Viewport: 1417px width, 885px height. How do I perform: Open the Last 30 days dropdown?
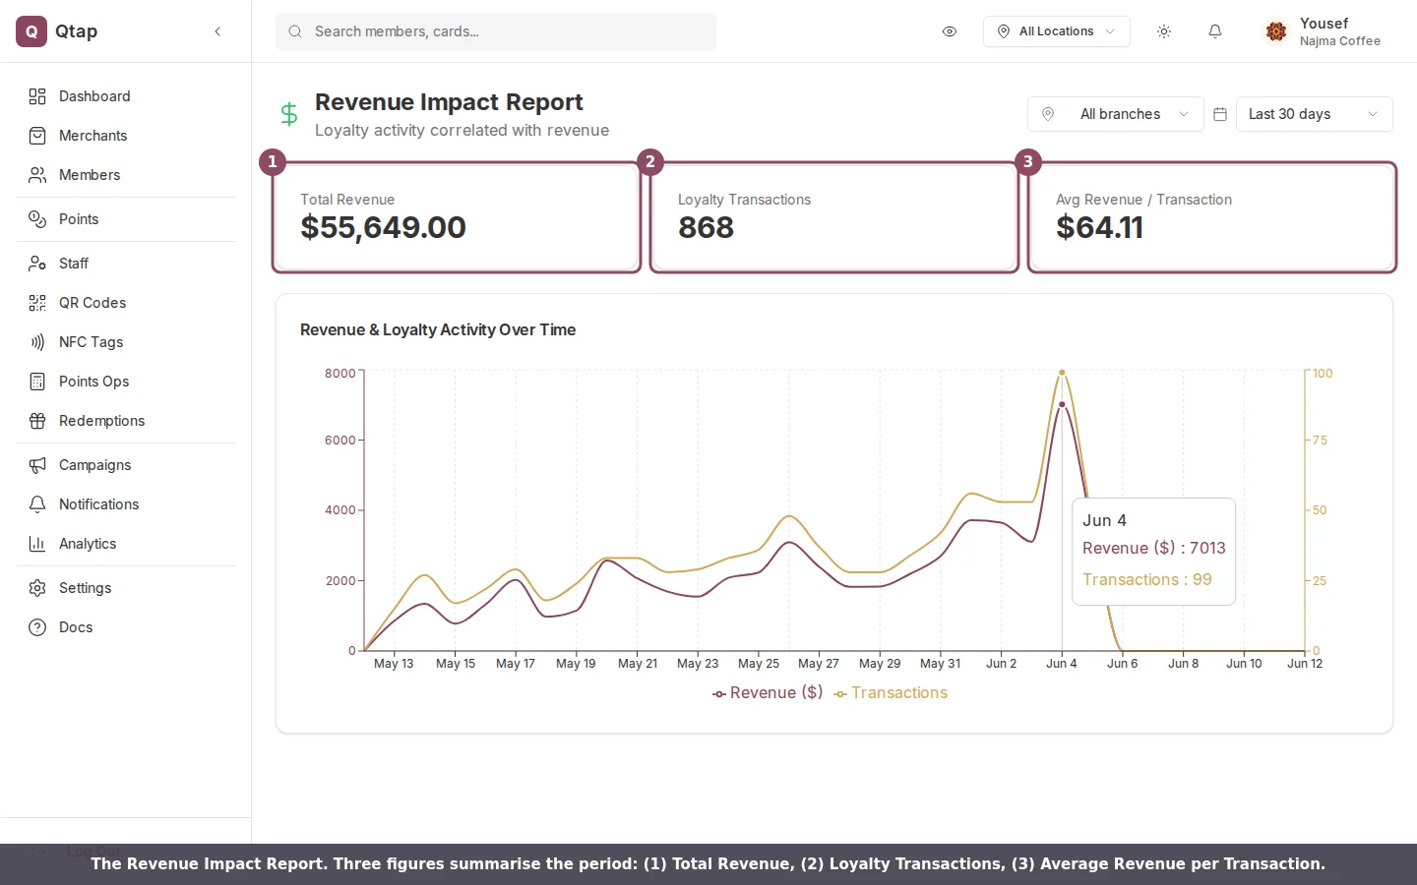[x=1314, y=114]
